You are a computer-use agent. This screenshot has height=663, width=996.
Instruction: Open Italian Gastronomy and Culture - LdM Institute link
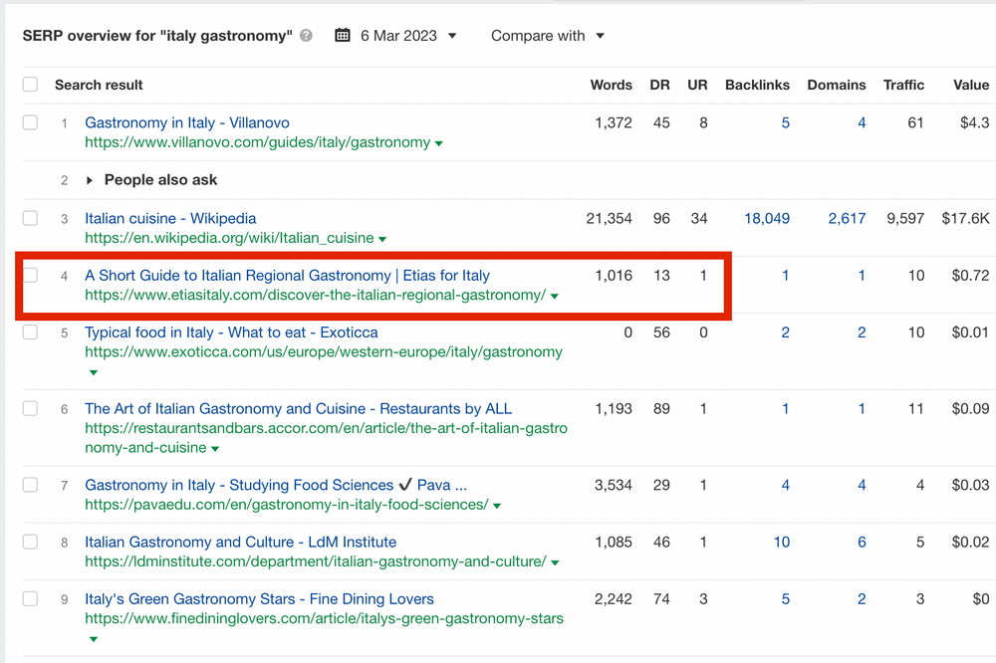click(x=240, y=542)
